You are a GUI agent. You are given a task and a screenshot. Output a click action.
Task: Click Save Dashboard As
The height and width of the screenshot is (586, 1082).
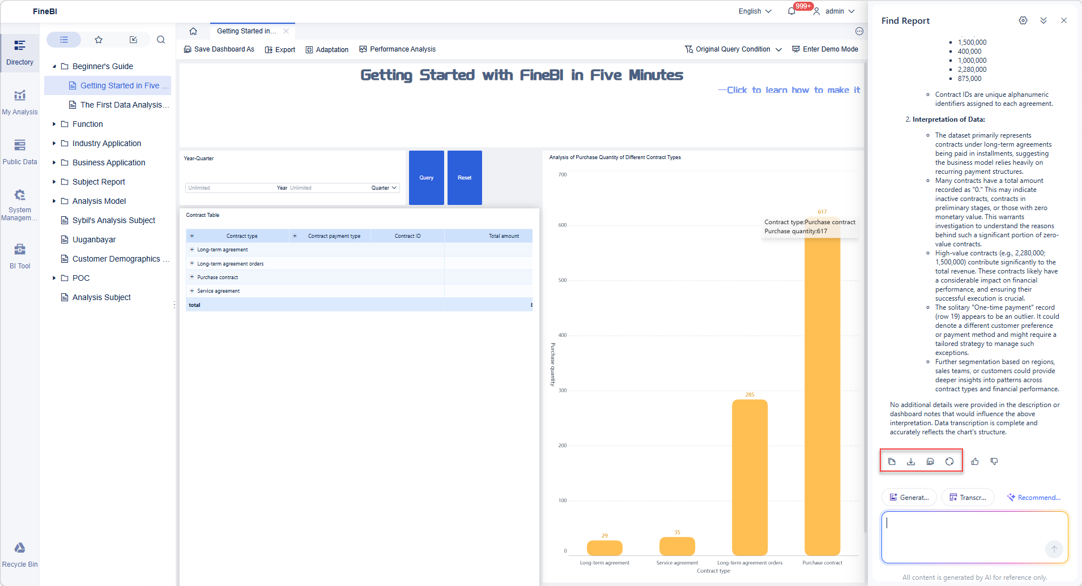click(x=219, y=49)
